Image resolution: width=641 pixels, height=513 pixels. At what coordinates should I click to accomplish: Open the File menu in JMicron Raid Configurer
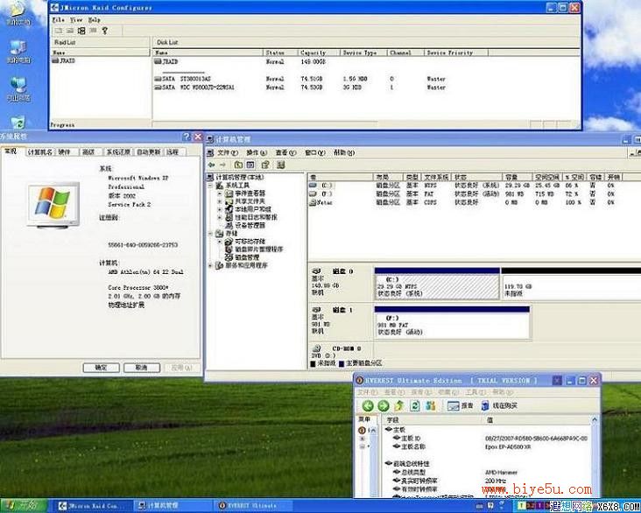pos(58,19)
